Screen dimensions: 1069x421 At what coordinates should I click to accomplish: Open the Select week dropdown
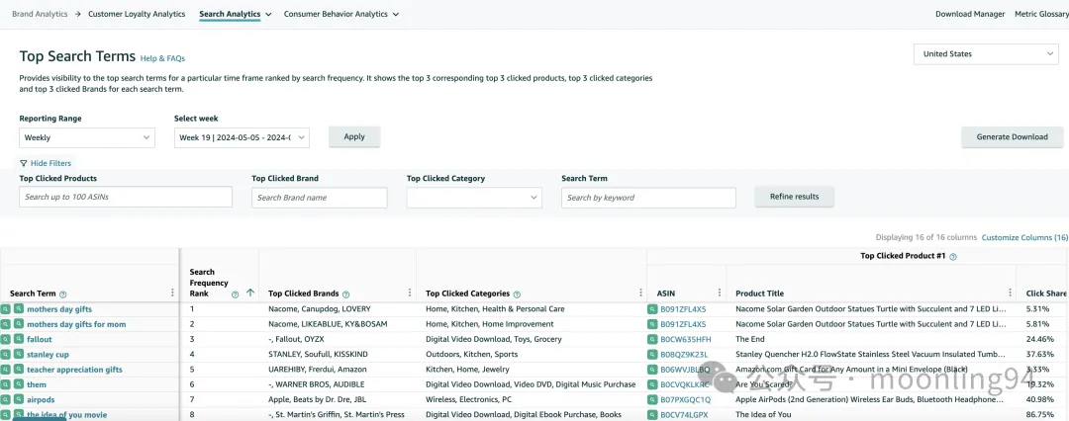[243, 137]
